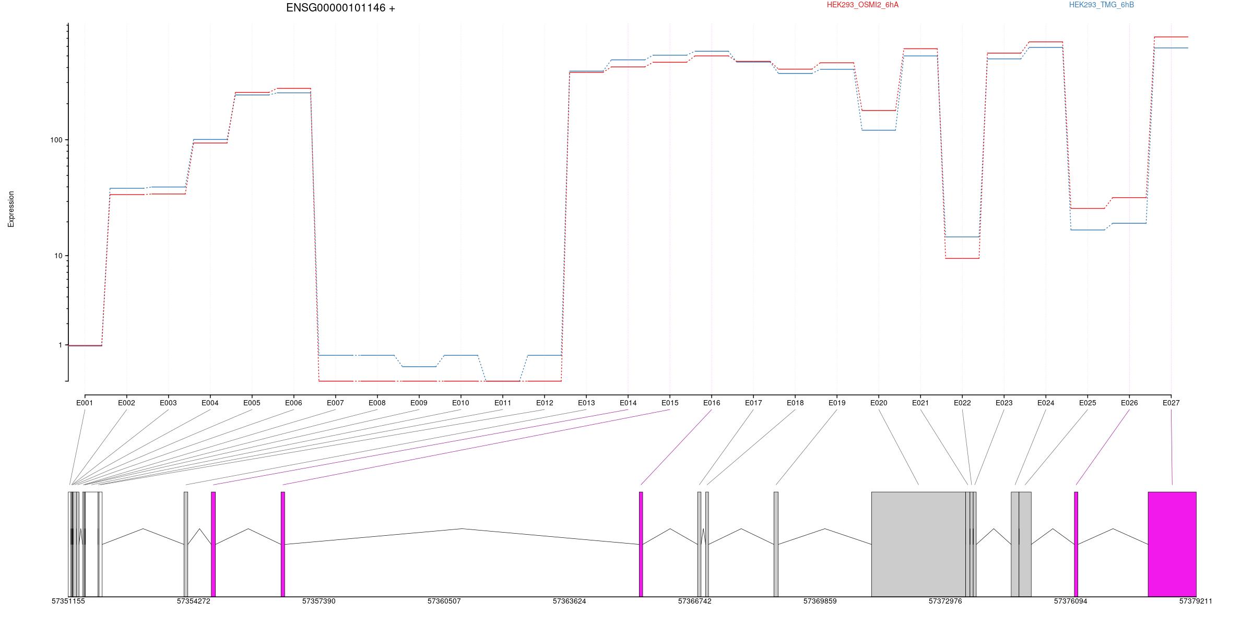Click exon label E017
The width and height of the screenshot is (1253, 626).
pos(753,403)
